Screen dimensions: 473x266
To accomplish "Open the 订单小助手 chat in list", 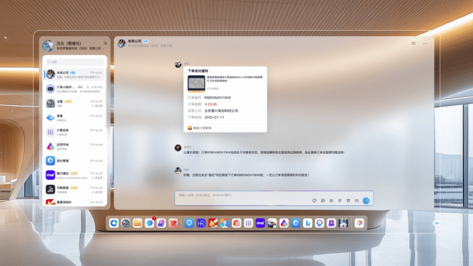I will [75, 89].
